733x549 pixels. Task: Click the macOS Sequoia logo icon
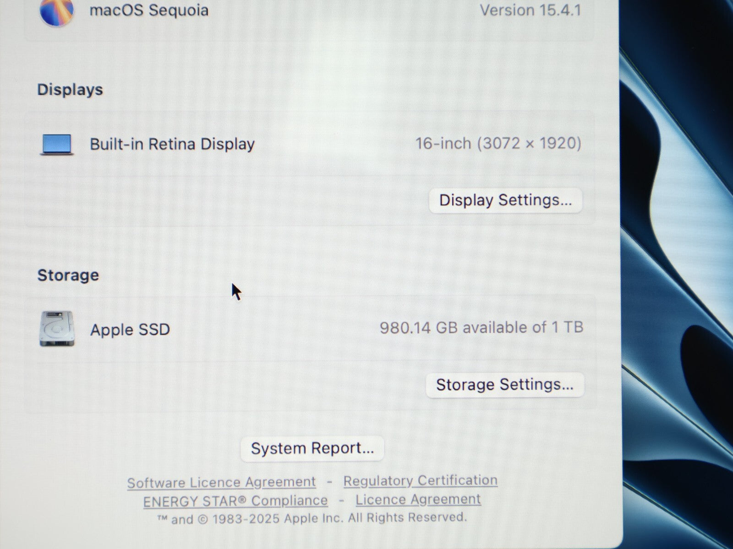point(57,12)
